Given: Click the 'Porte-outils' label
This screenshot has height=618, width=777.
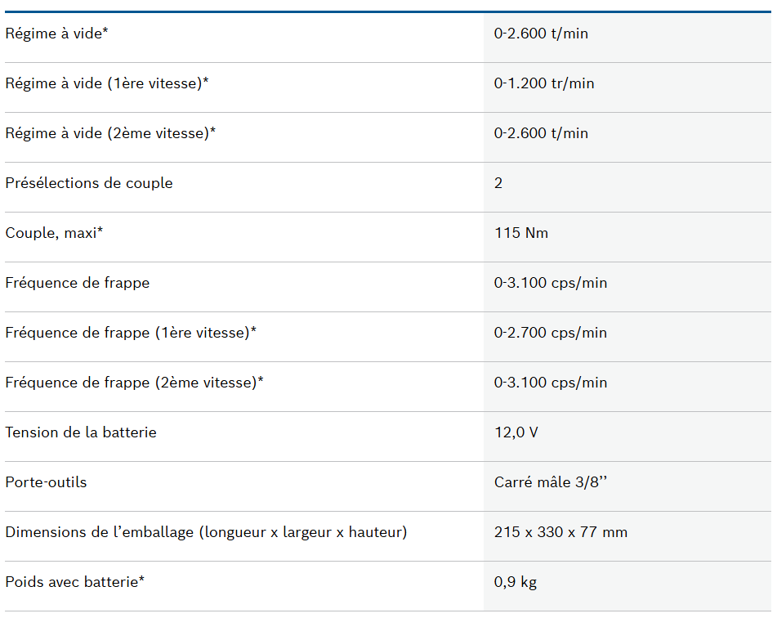Looking at the screenshot, I should pyautogui.click(x=46, y=482).
